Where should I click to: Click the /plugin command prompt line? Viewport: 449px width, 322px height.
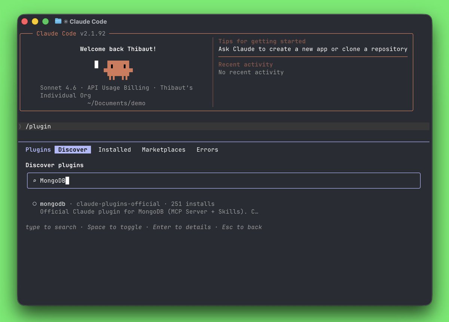click(x=224, y=127)
